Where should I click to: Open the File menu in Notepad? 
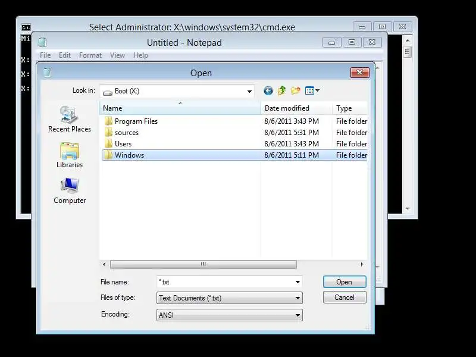45,55
